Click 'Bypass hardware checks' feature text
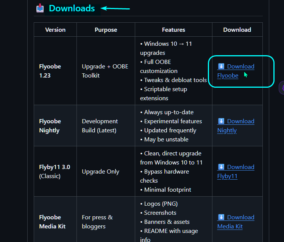 click(x=164, y=176)
